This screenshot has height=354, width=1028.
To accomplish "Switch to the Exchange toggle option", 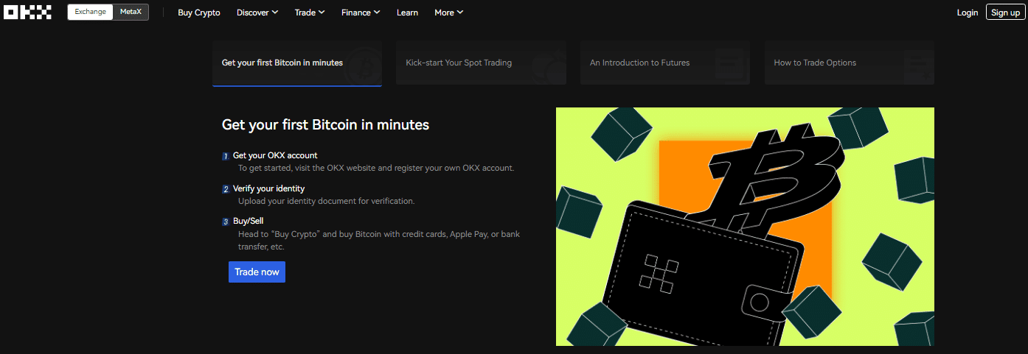I will 90,13.
